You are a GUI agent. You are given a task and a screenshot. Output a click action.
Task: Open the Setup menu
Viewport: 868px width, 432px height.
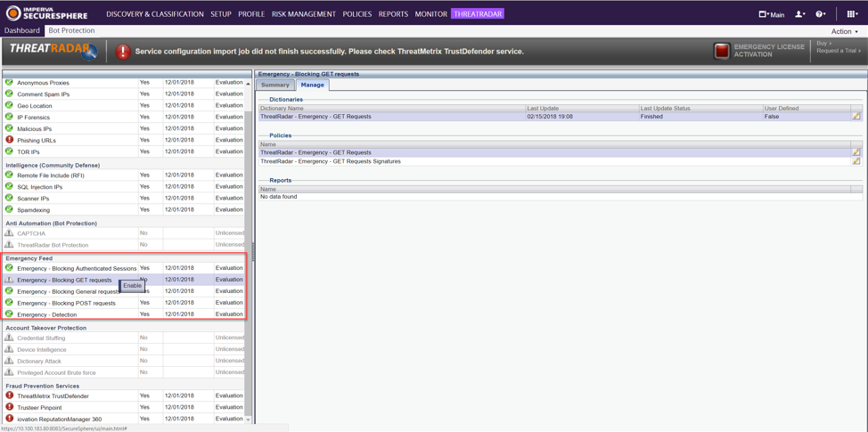tap(221, 14)
